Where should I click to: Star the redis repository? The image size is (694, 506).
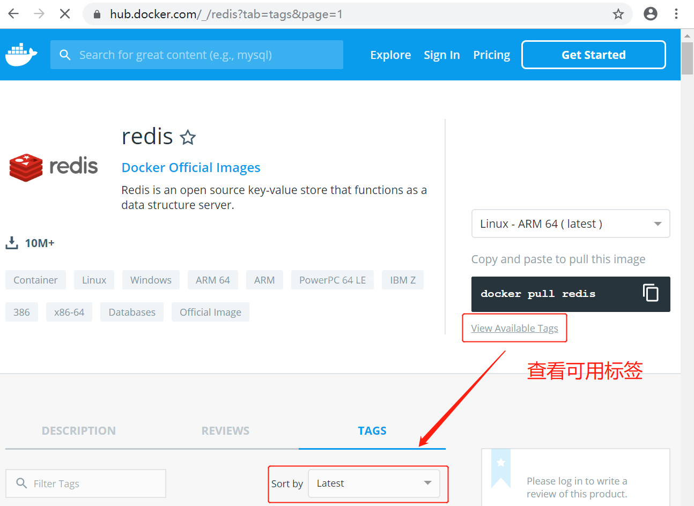coord(188,138)
